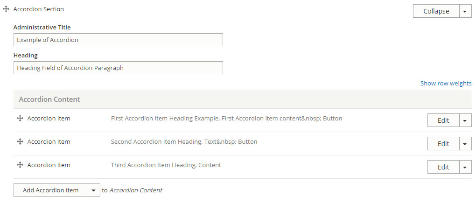Focus the Heading text field
Screen dimensions: 476x204
tap(118, 68)
